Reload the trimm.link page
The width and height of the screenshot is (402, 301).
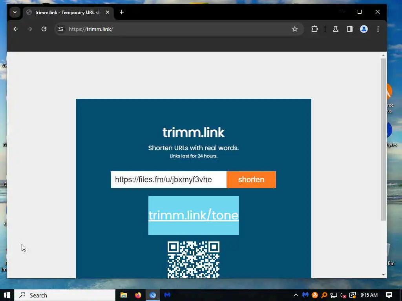coord(44,29)
